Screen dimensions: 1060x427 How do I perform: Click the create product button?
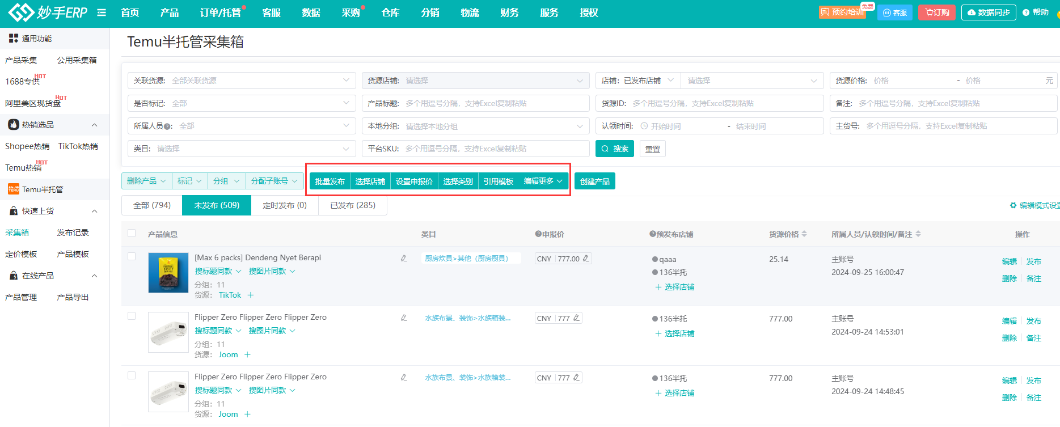(594, 181)
